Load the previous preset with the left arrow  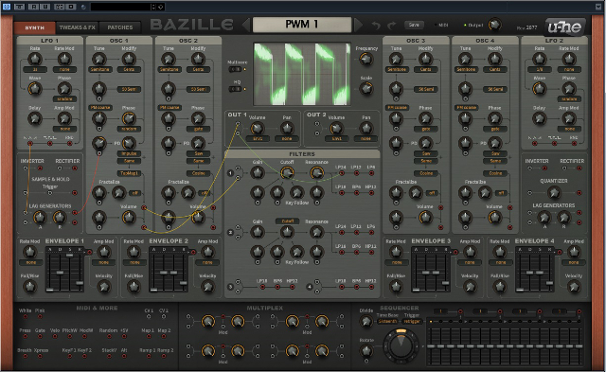point(246,26)
